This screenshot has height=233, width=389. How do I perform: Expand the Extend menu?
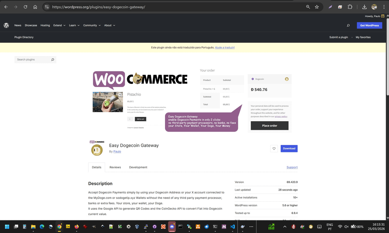pyautogui.click(x=59, y=26)
